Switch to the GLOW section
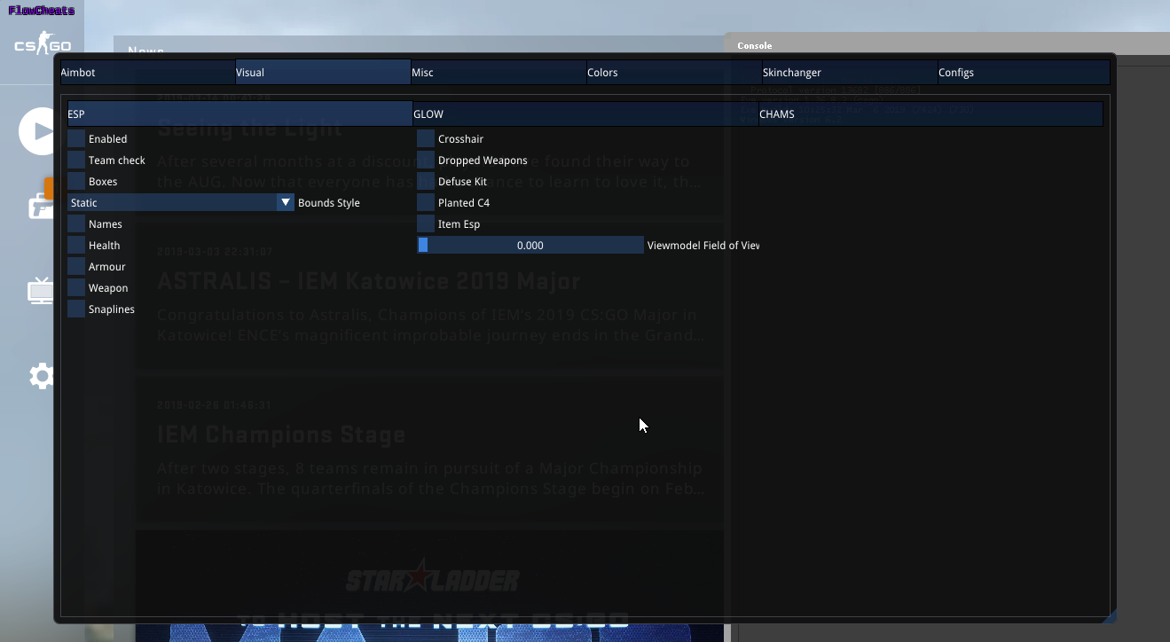The width and height of the screenshot is (1170, 642). [x=585, y=114]
